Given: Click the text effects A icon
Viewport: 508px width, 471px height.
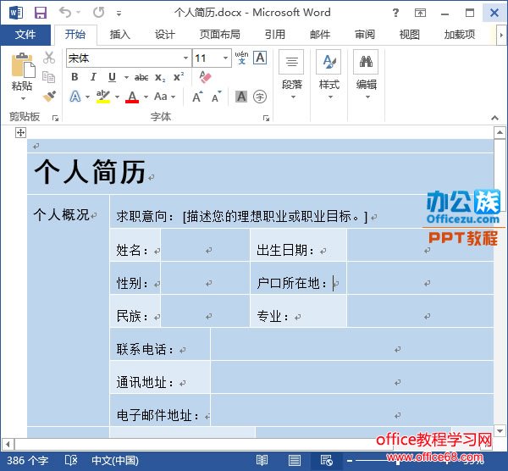Looking at the screenshot, I should click(75, 97).
